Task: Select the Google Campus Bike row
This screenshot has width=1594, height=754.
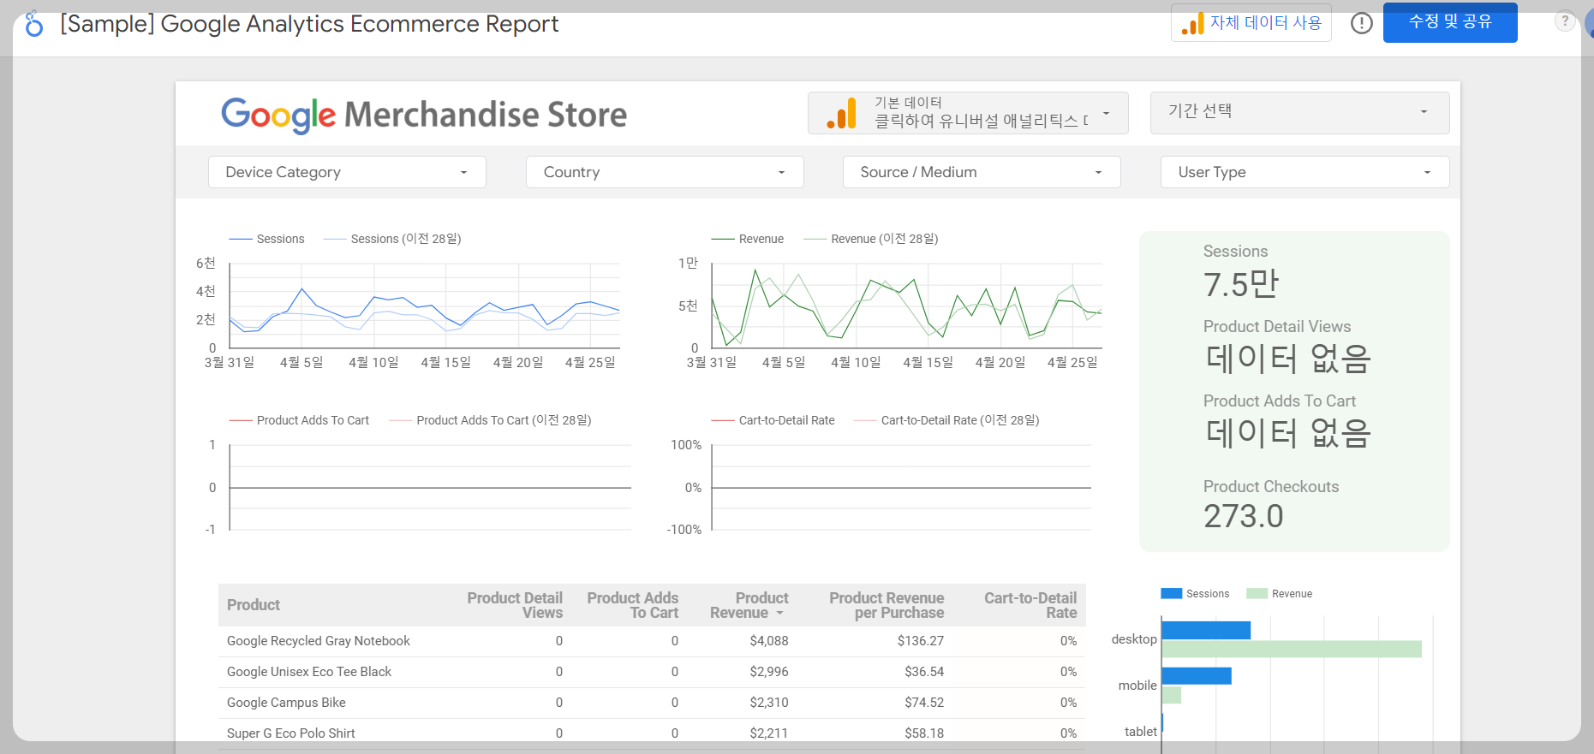Action: (x=652, y=703)
